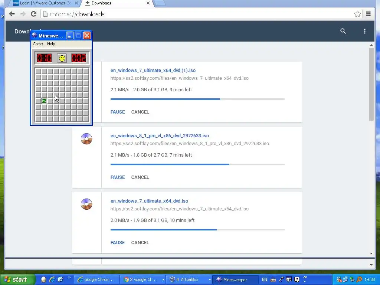380x285 pixels.
Task: Minimize the language bar with its top-right button
Action: coord(305,277)
